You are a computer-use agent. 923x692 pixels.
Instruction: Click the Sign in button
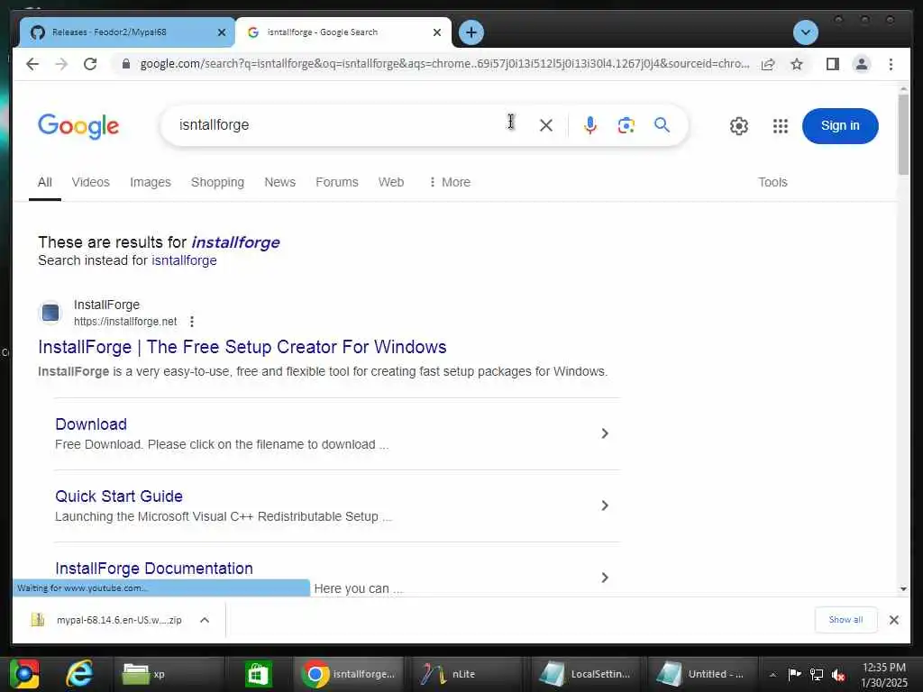(840, 126)
